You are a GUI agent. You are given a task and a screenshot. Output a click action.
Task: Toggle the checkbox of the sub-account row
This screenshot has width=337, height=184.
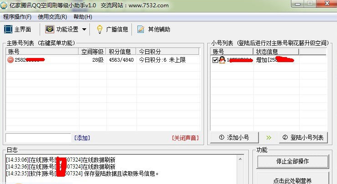tap(216, 60)
